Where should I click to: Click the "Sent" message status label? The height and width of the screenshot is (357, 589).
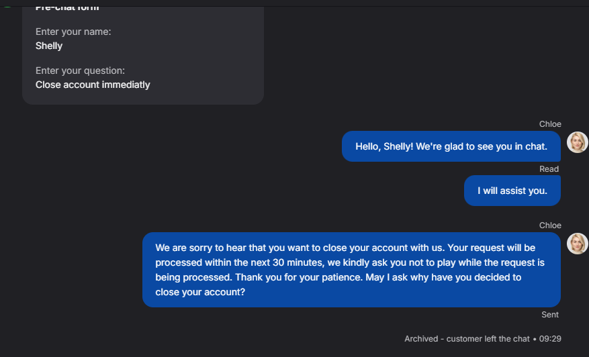click(549, 315)
